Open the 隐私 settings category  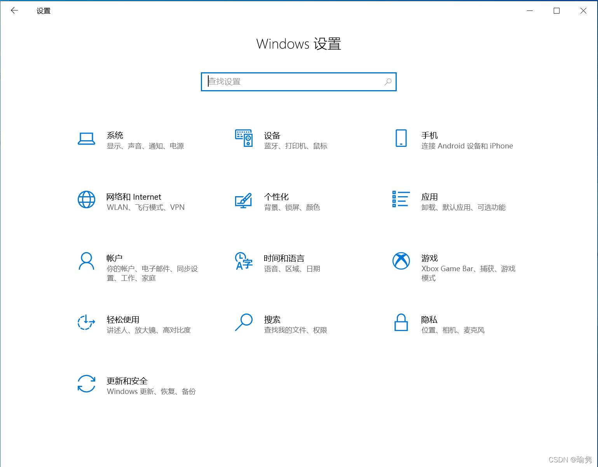[x=439, y=324]
